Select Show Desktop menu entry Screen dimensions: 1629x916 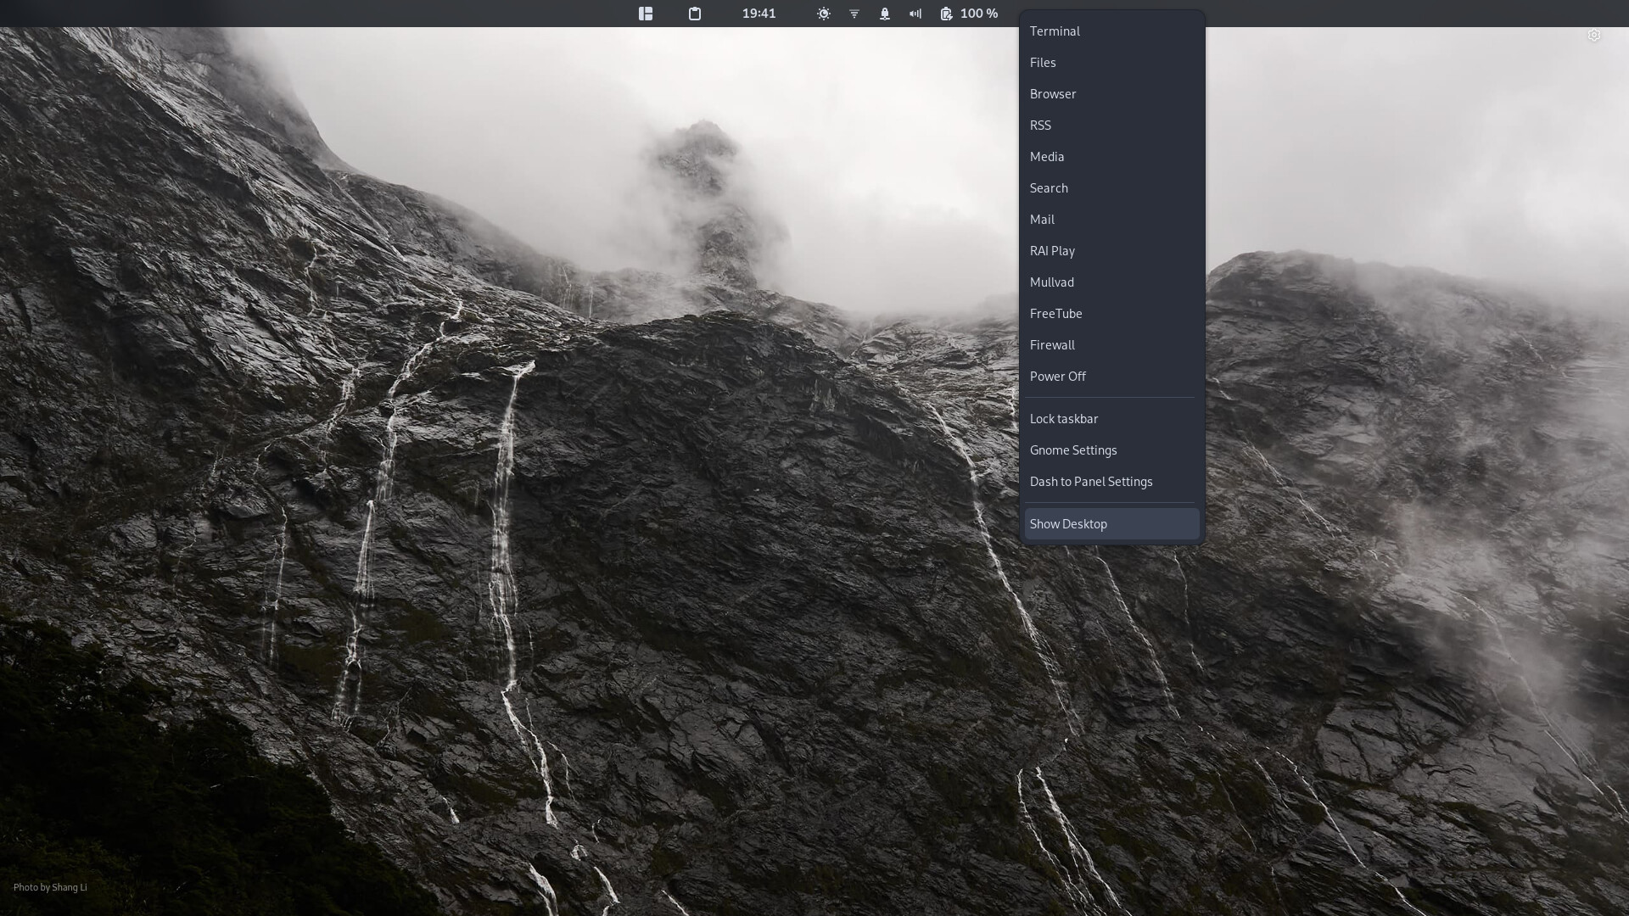point(1068,524)
